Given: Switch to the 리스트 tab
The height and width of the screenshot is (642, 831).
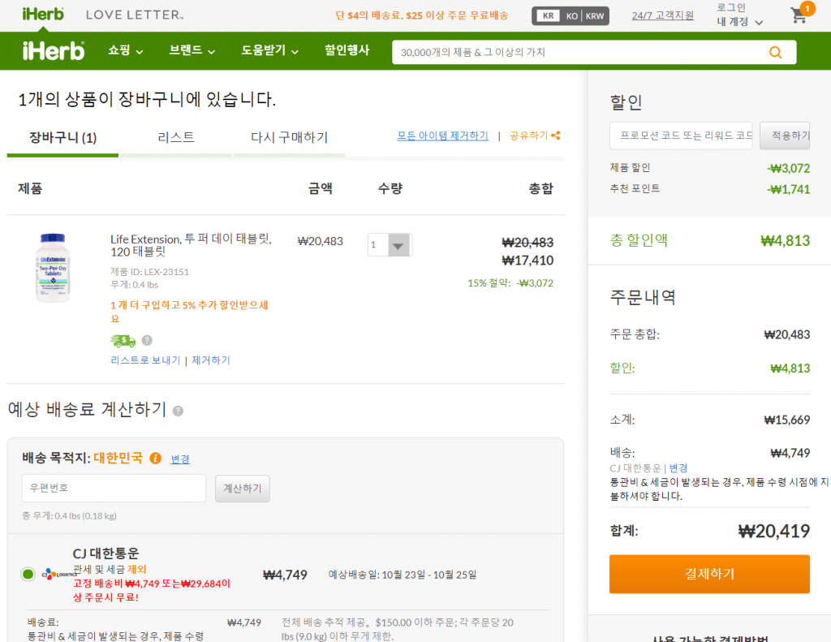Looking at the screenshot, I should pyautogui.click(x=176, y=138).
